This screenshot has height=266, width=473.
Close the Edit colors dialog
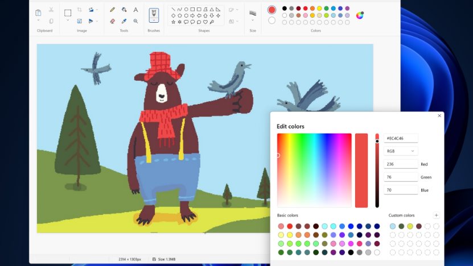point(439,116)
